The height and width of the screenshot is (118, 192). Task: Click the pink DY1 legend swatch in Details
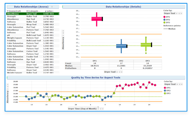coord(164,17)
